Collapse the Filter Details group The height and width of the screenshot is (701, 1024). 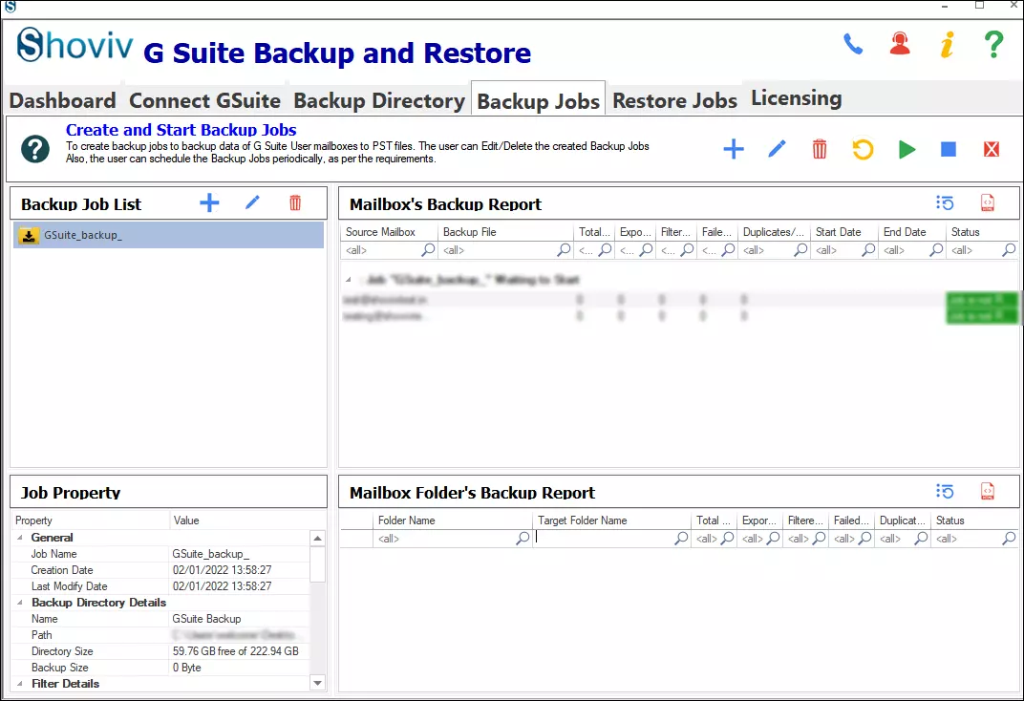(20, 684)
